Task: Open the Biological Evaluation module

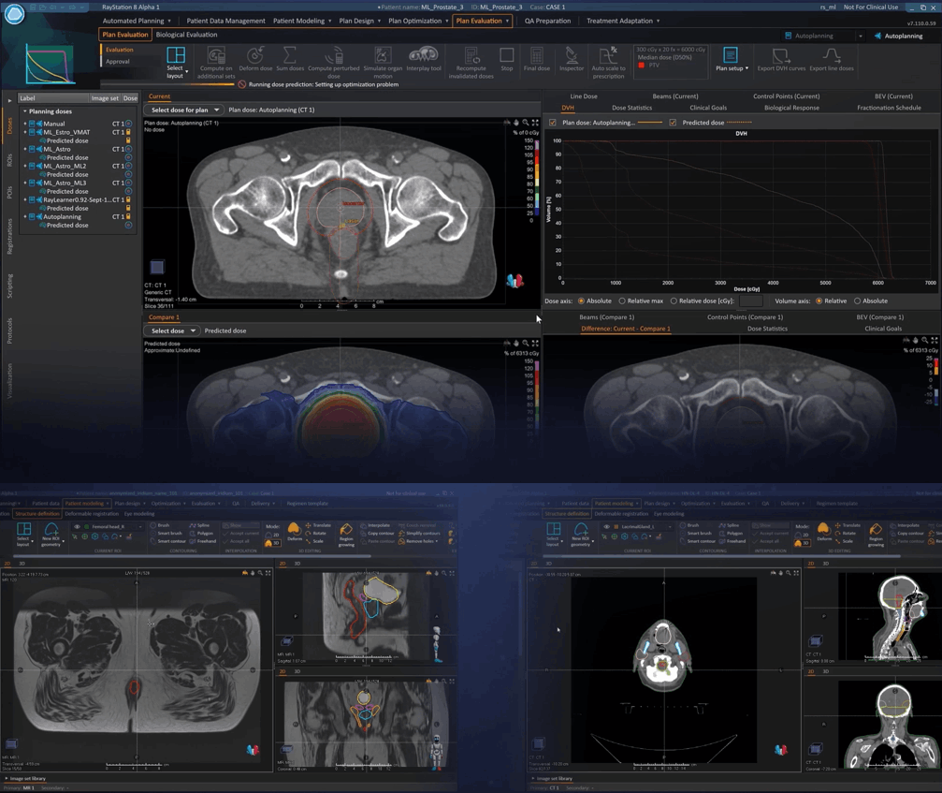Action: pyautogui.click(x=186, y=35)
